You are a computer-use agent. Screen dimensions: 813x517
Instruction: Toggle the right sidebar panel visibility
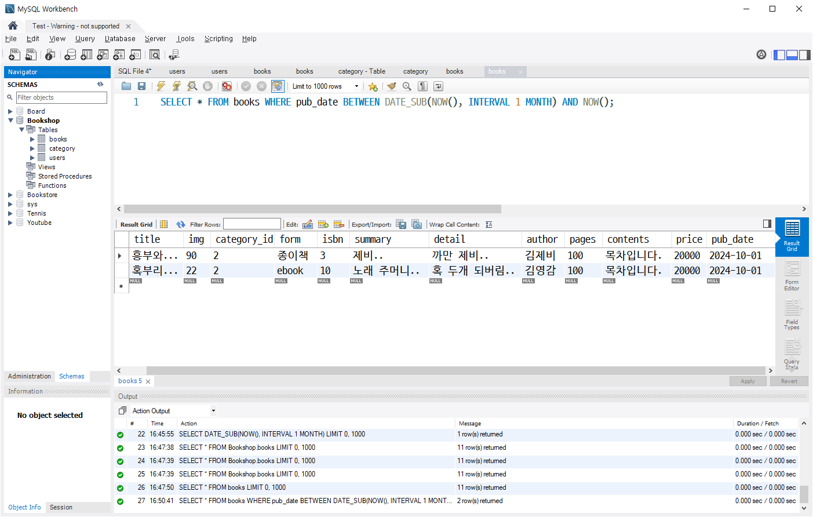805,55
